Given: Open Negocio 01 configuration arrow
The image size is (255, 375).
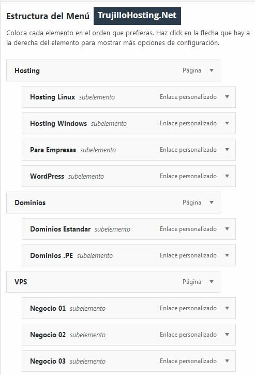Looking at the screenshot, I should coord(227,308).
